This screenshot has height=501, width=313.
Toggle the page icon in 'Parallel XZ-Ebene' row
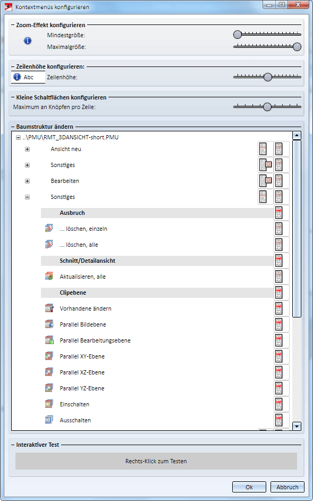tap(282, 372)
